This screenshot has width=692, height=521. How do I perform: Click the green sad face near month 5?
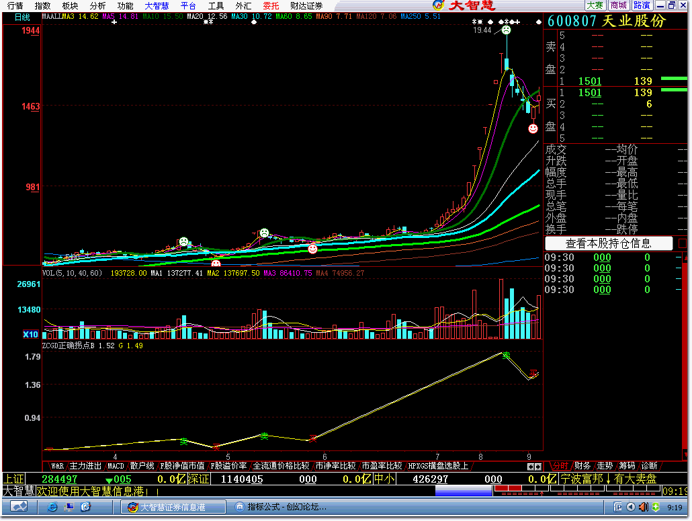[x=264, y=233]
